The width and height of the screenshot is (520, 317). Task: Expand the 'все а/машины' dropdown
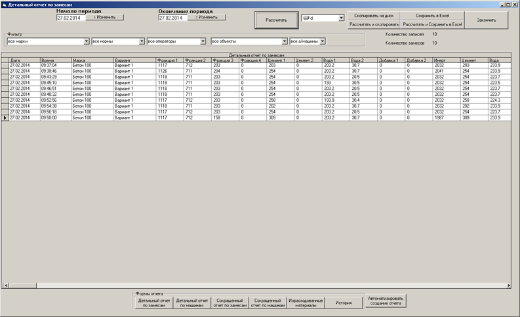tap(322, 41)
